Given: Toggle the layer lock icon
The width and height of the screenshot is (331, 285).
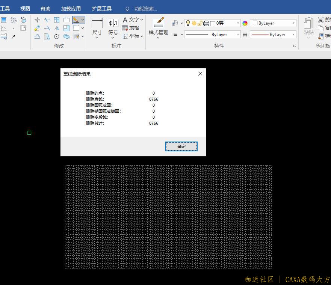Looking at the screenshot, I should (x=200, y=23).
